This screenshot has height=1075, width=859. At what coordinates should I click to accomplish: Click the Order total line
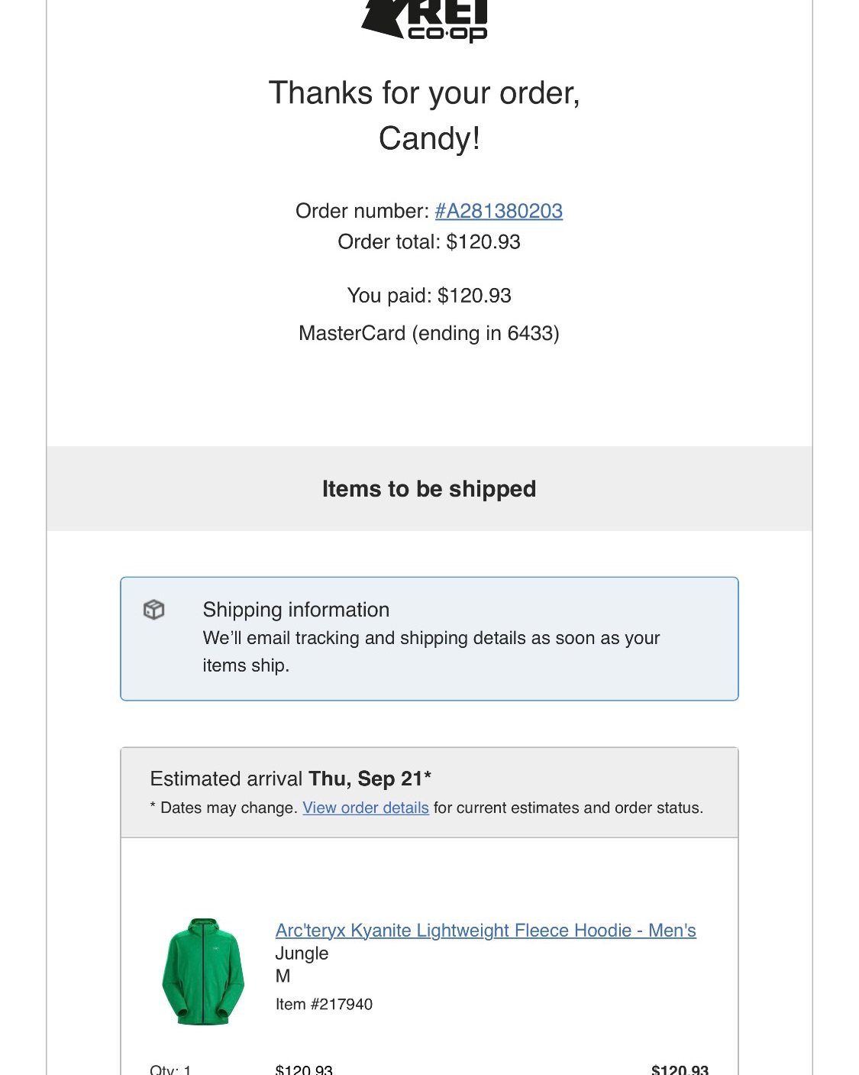point(429,242)
